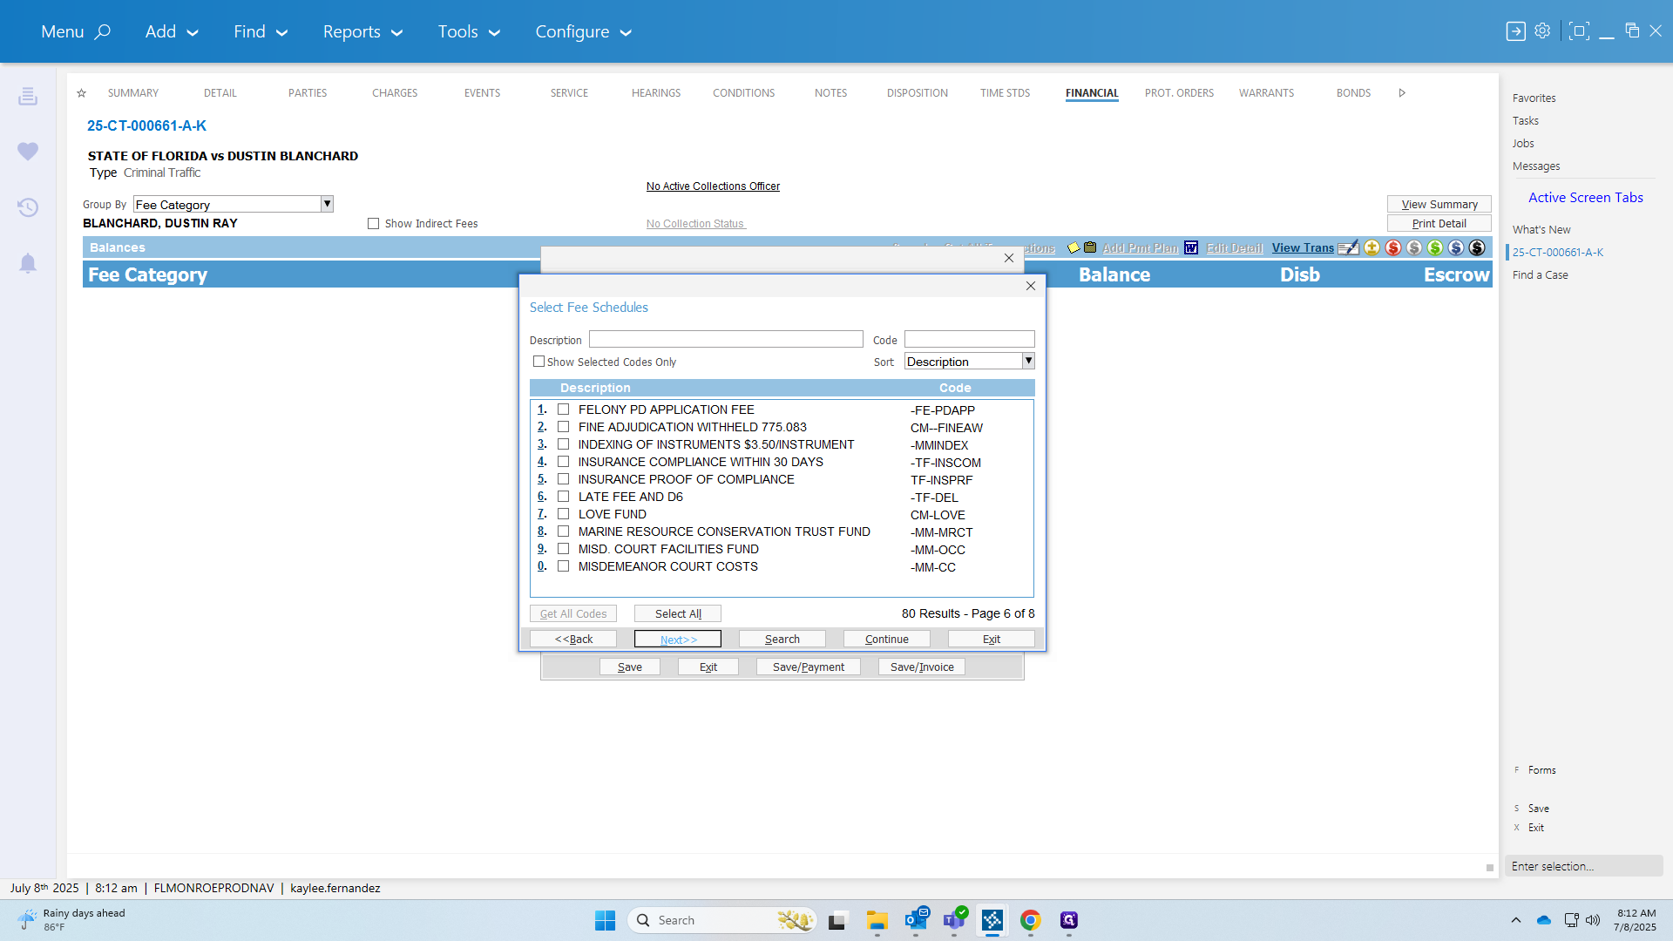The width and height of the screenshot is (1673, 941).
Task: Check FINE ADJUDICATION WITHHELD 775.083 box
Action: coord(564,427)
